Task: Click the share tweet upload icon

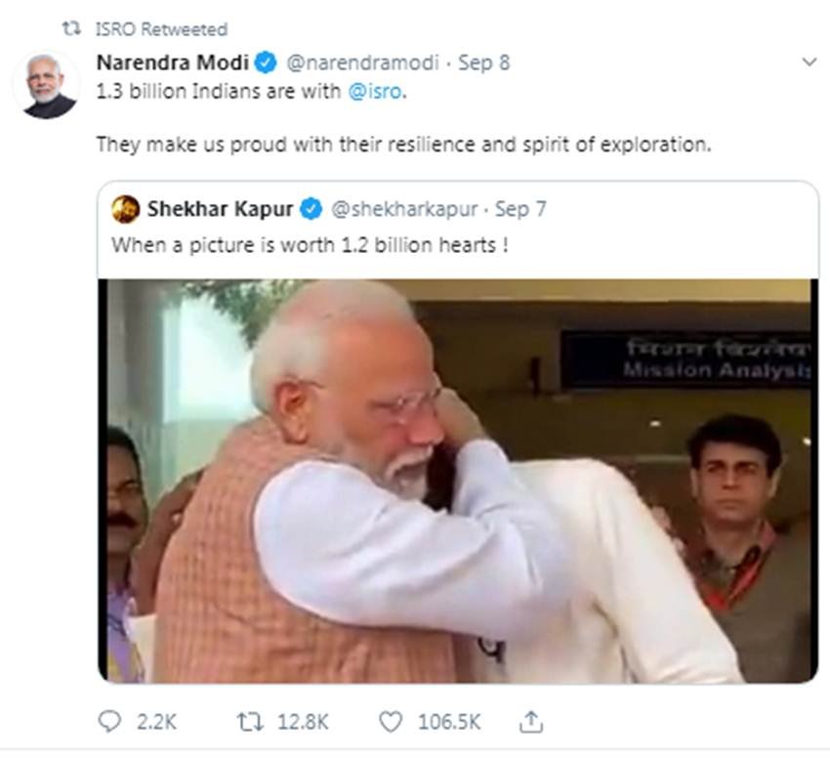Action: [531, 721]
